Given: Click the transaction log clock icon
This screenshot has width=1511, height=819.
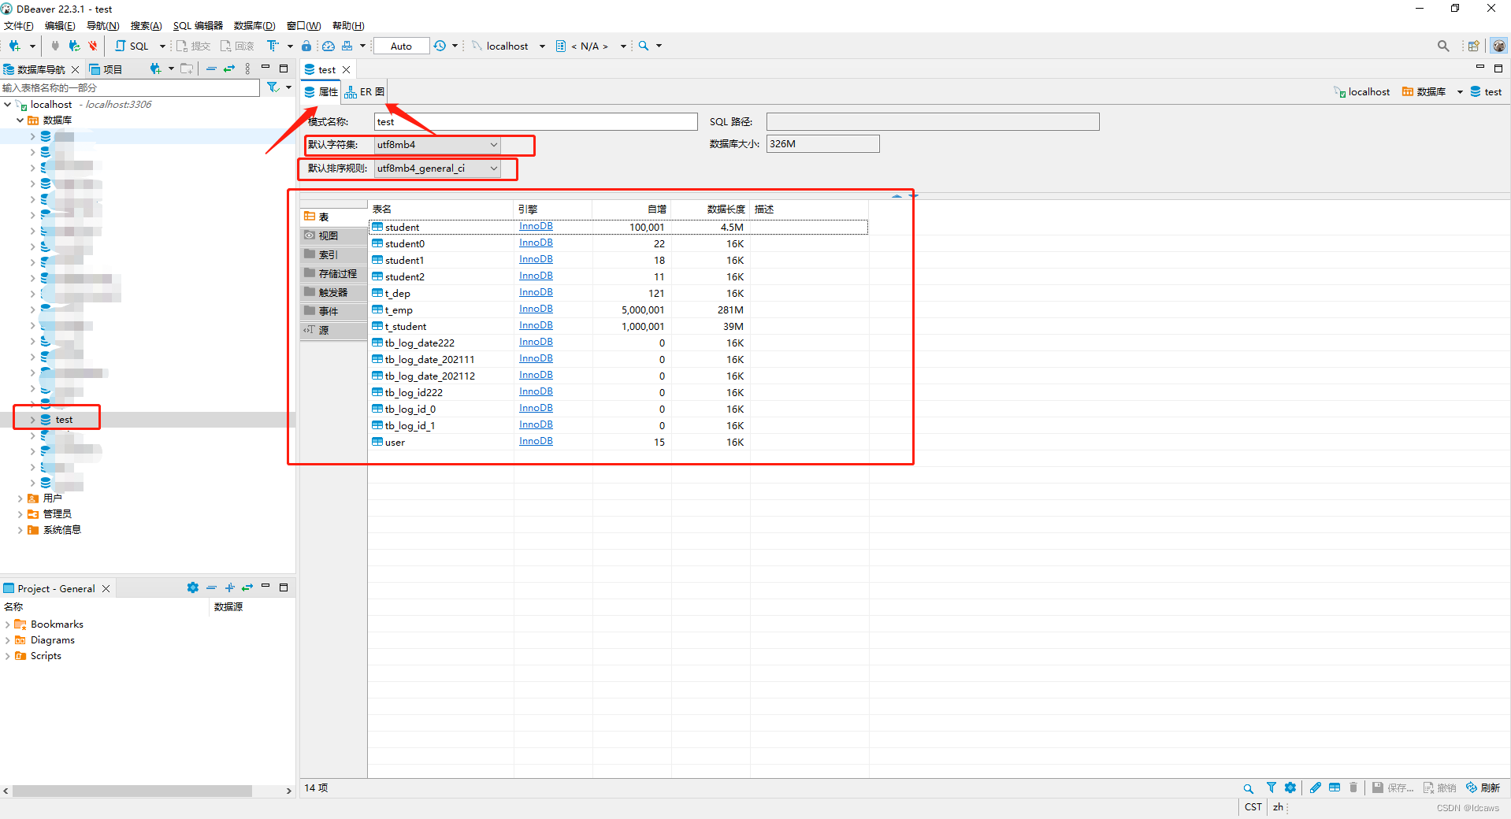Looking at the screenshot, I should point(440,46).
